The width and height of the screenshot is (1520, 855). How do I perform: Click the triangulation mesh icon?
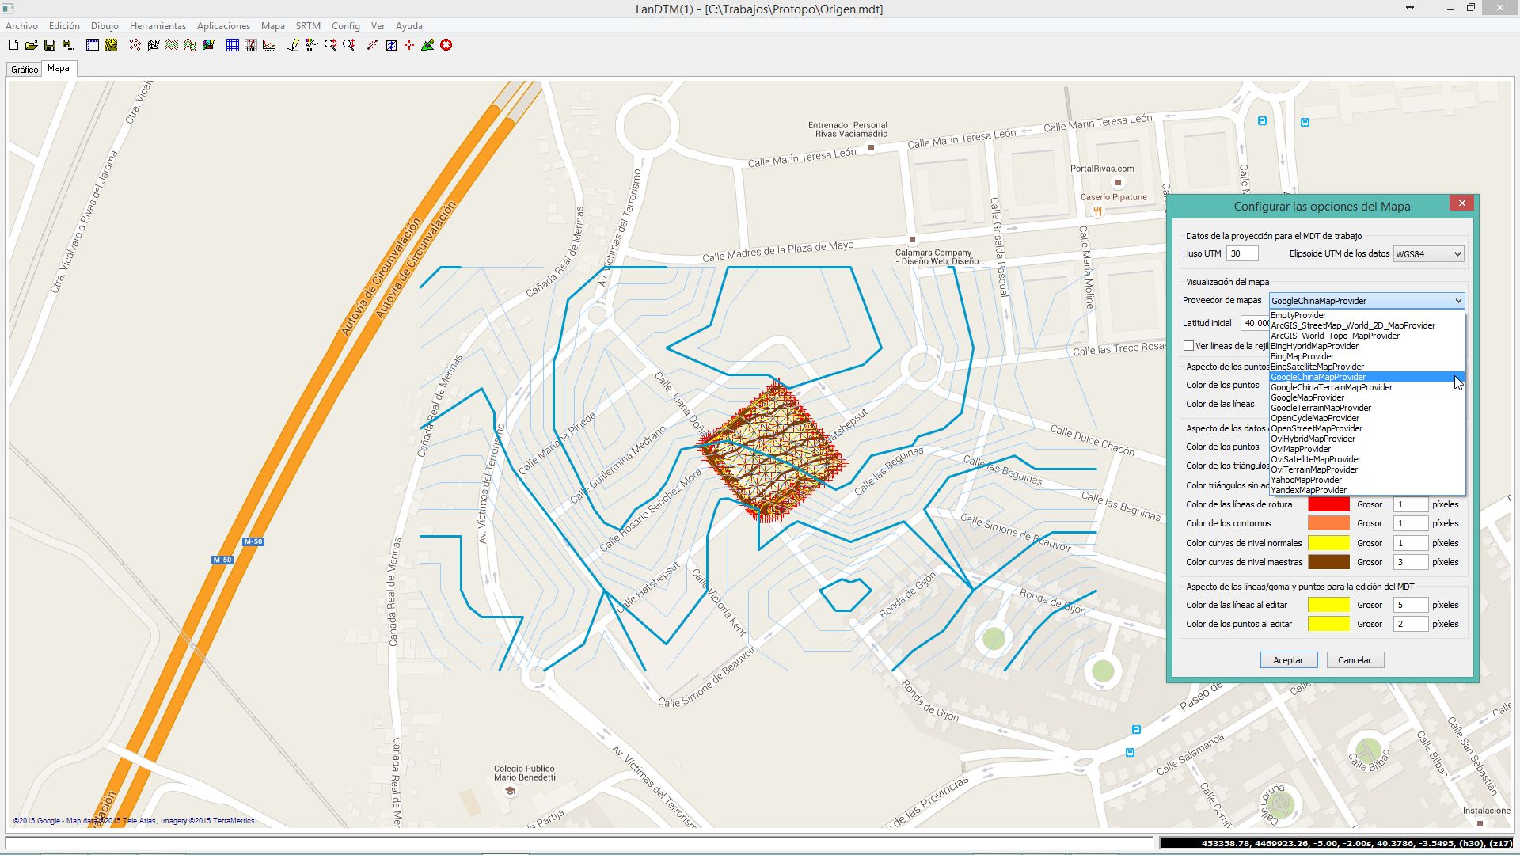[154, 45]
